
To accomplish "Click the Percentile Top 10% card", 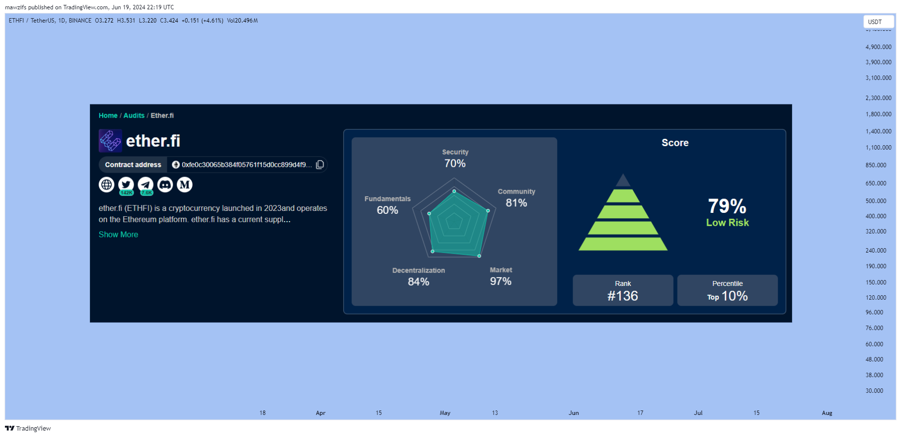I will pyautogui.click(x=727, y=290).
